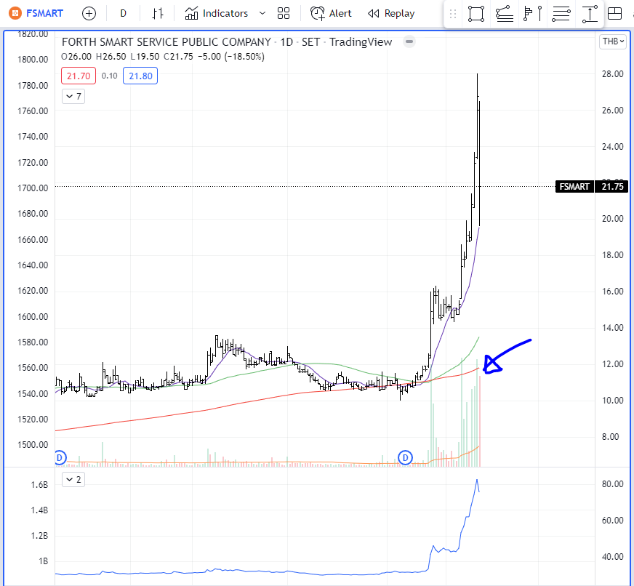Screen dimensions: 634x586
Task: Click the 0.10 spread value
Action: (109, 76)
